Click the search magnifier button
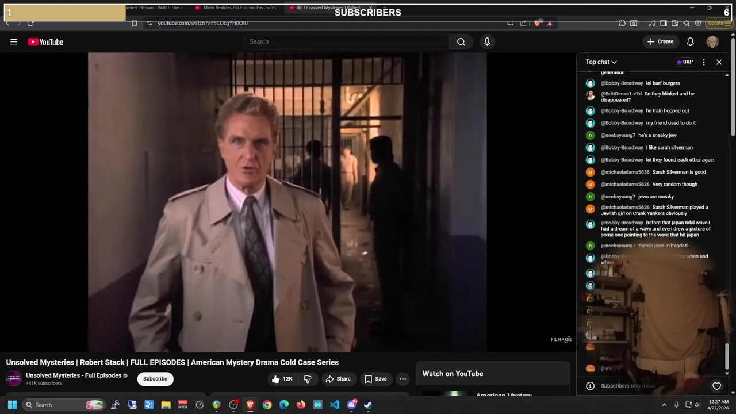 point(461,41)
